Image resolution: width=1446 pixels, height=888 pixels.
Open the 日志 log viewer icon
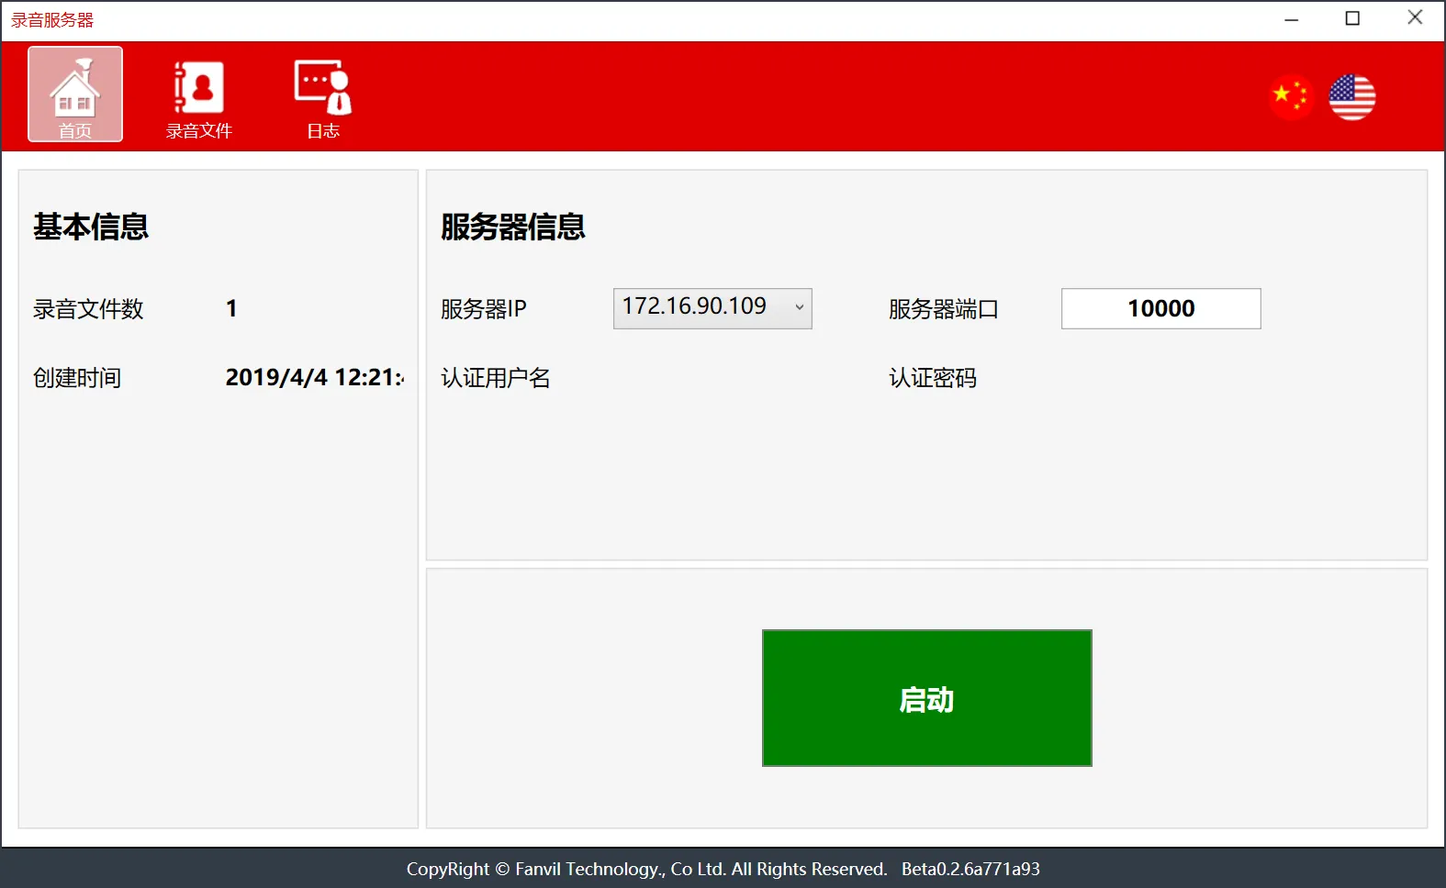point(322,86)
